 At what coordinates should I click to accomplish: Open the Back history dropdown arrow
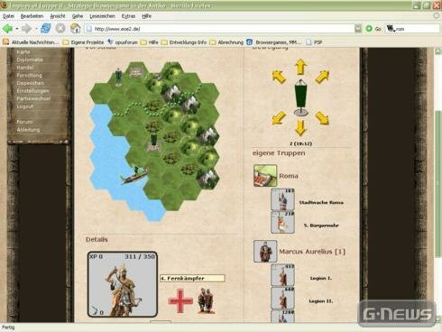tap(17, 29)
